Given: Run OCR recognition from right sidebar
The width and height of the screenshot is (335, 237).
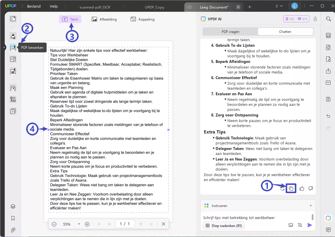Looking at the screenshot, I should 329,35.
